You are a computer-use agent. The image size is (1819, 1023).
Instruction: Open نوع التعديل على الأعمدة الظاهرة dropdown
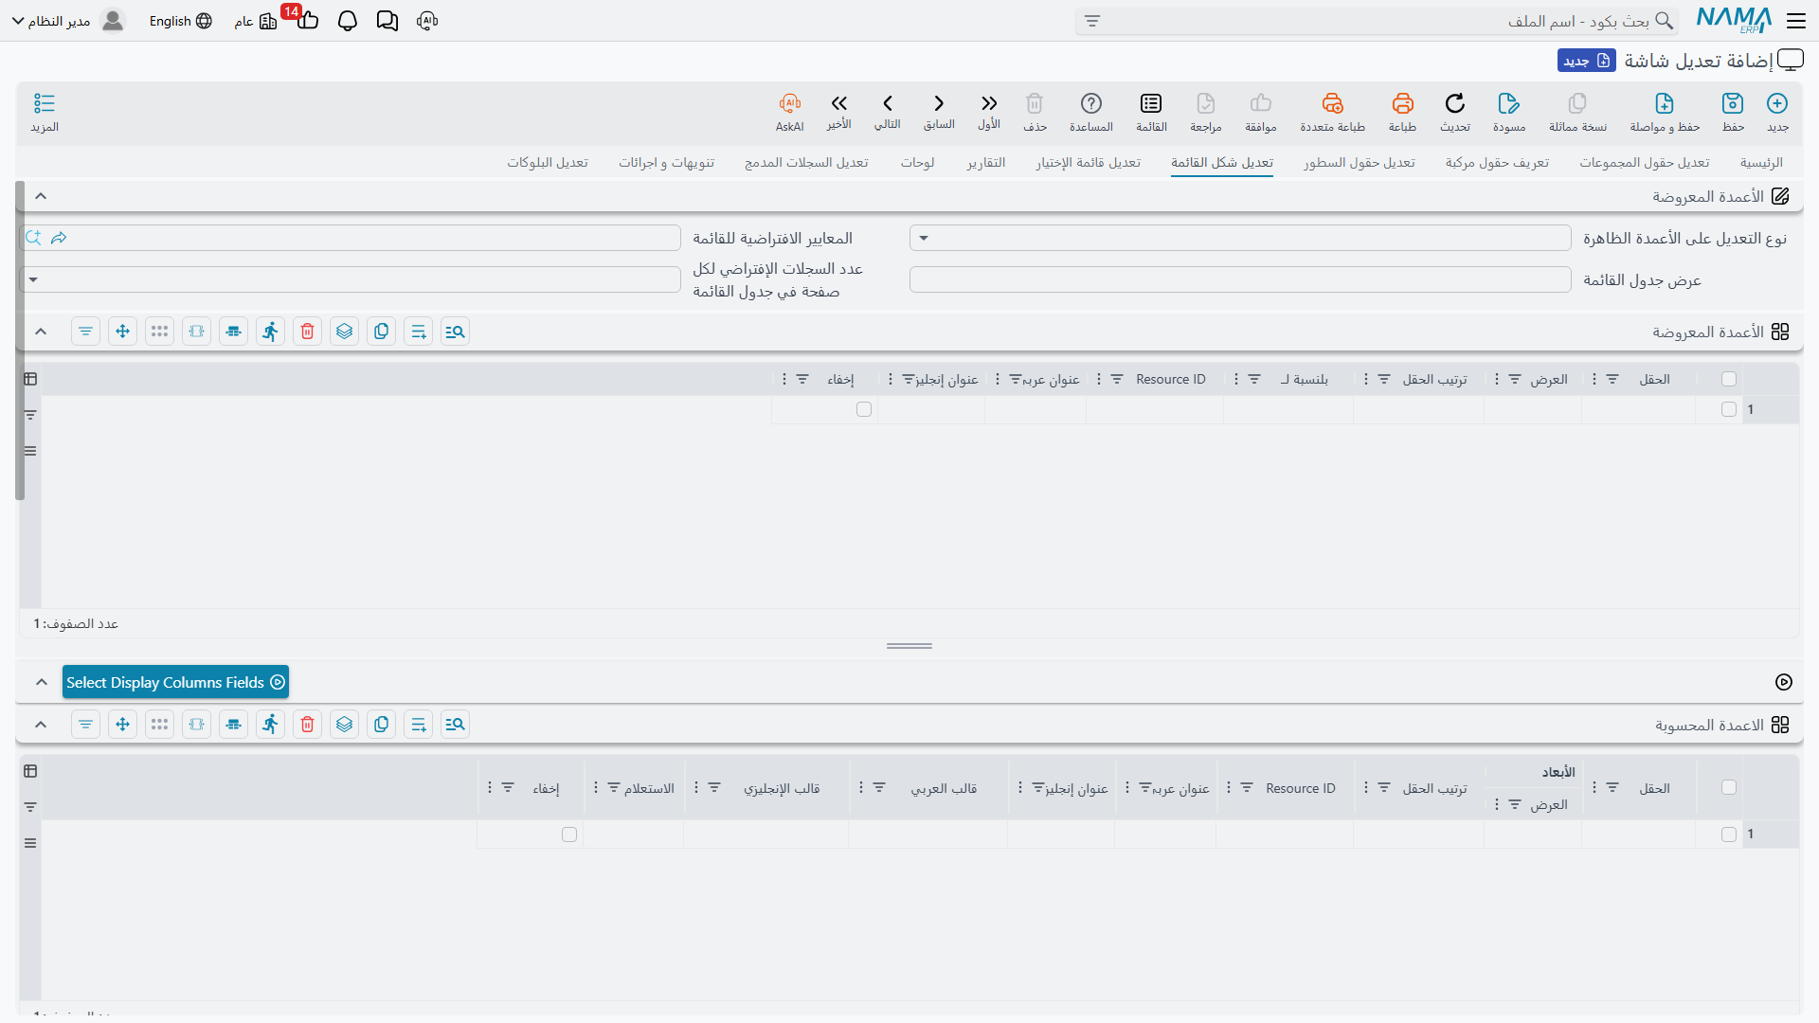click(x=1240, y=238)
